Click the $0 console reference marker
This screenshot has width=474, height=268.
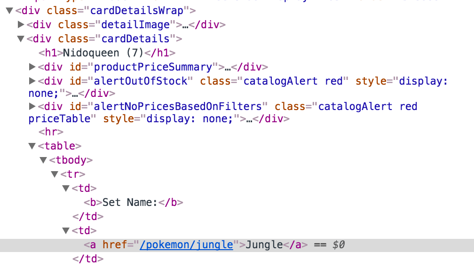pyautogui.click(x=338, y=245)
